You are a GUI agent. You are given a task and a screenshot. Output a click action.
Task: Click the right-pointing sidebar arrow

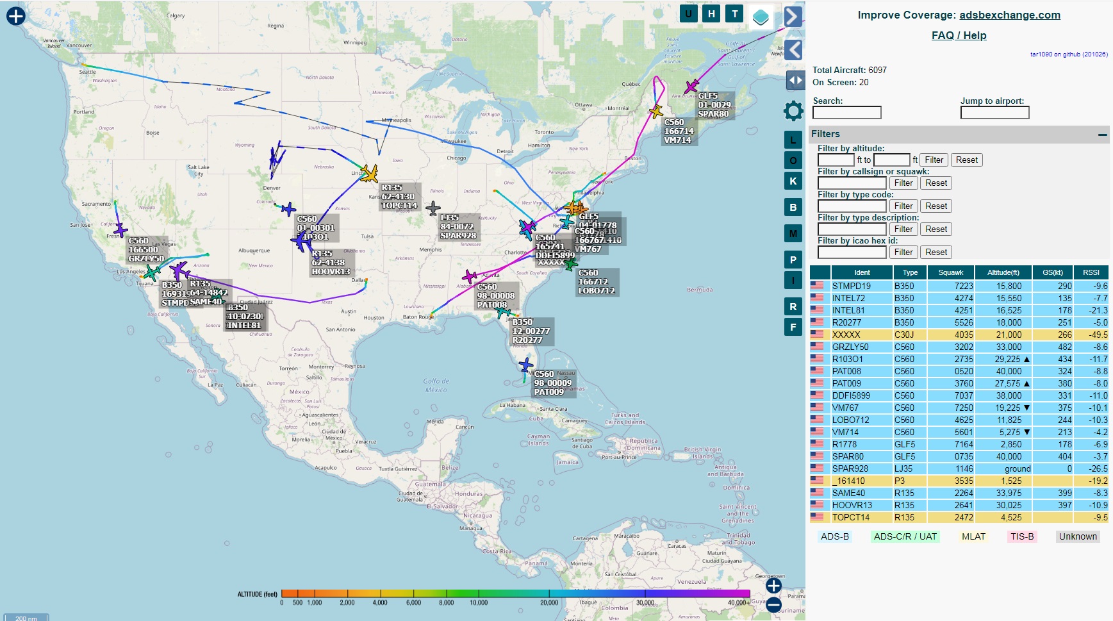tap(793, 17)
